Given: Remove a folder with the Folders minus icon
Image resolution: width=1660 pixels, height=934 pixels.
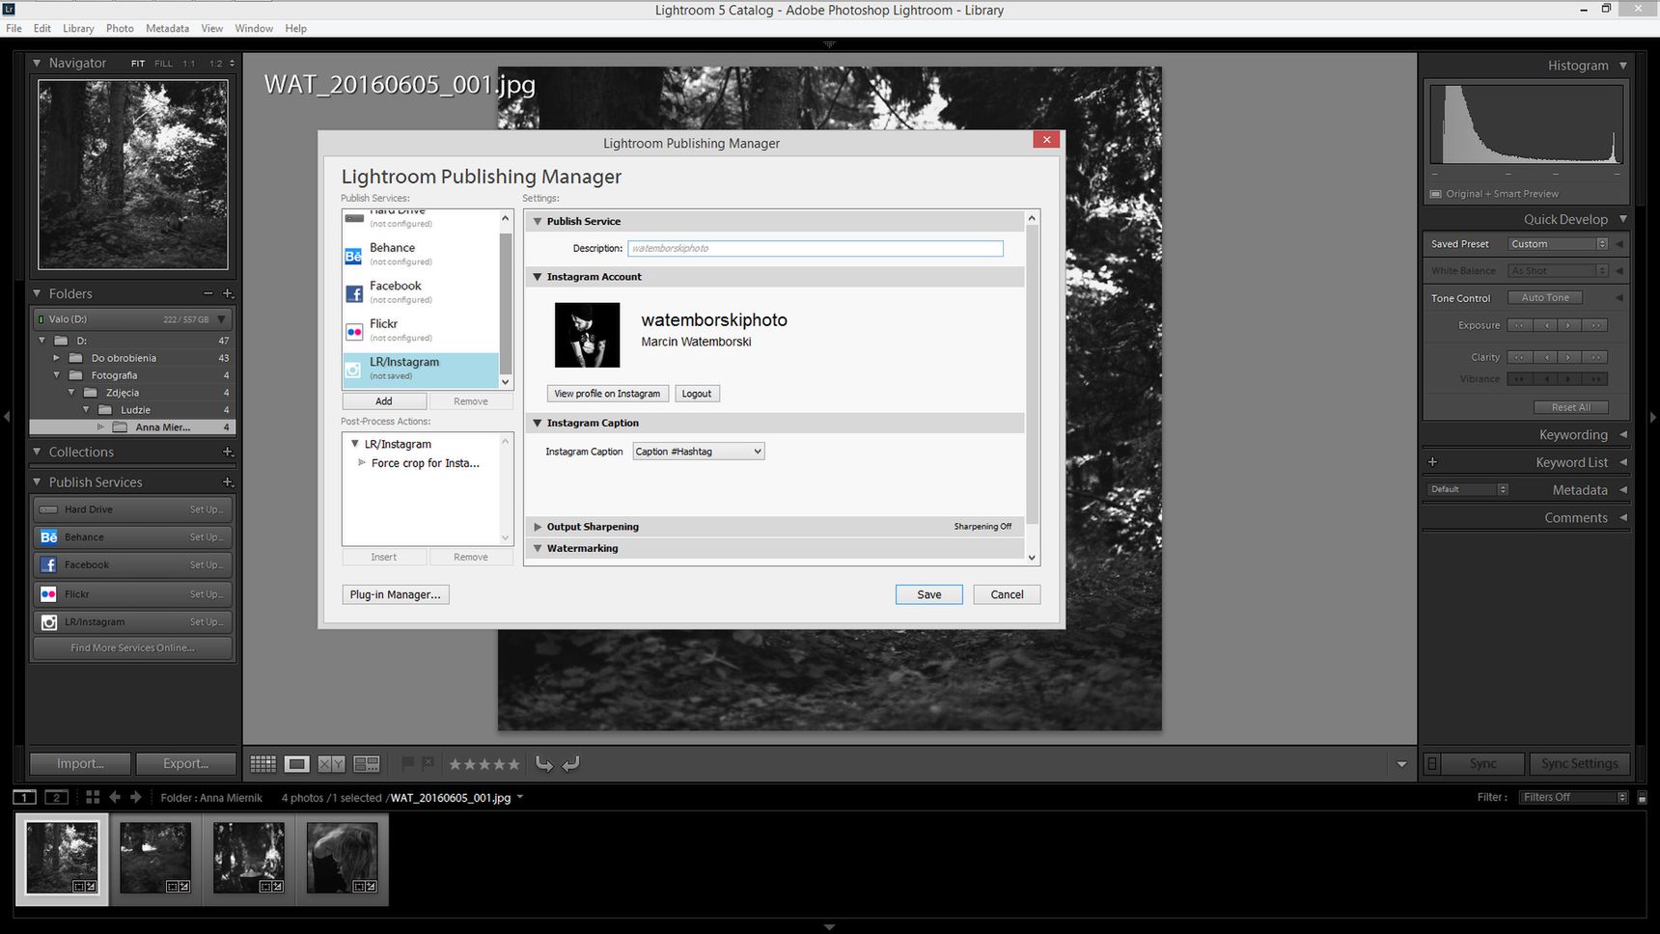Looking at the screenshot, I should (207, 293).
